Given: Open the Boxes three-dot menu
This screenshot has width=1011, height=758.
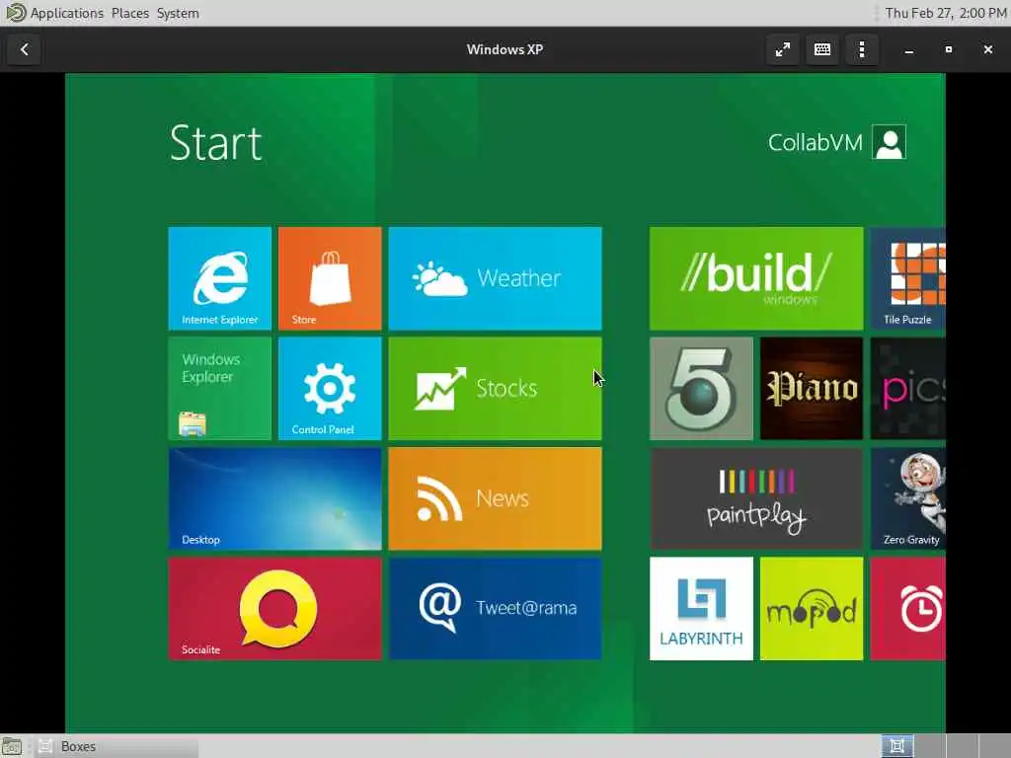Looking at the screenshot, I should [862, 49].
